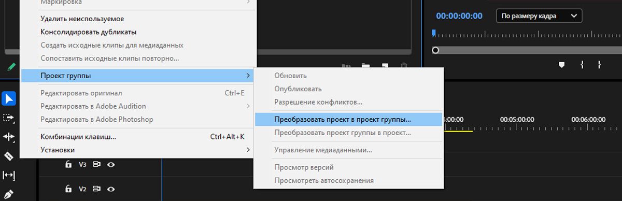Click the Add Marker icon in the monitor

pos(561,65)
